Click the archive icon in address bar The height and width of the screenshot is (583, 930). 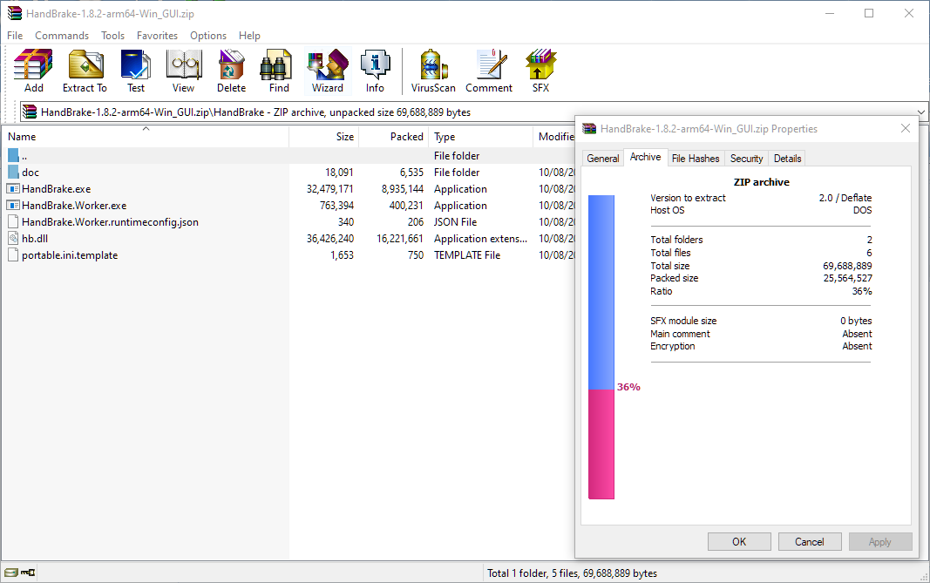(29, 112)
